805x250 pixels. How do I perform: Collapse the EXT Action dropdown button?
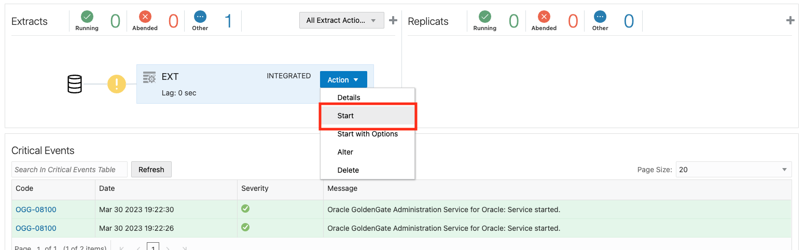tap(343, 80)
